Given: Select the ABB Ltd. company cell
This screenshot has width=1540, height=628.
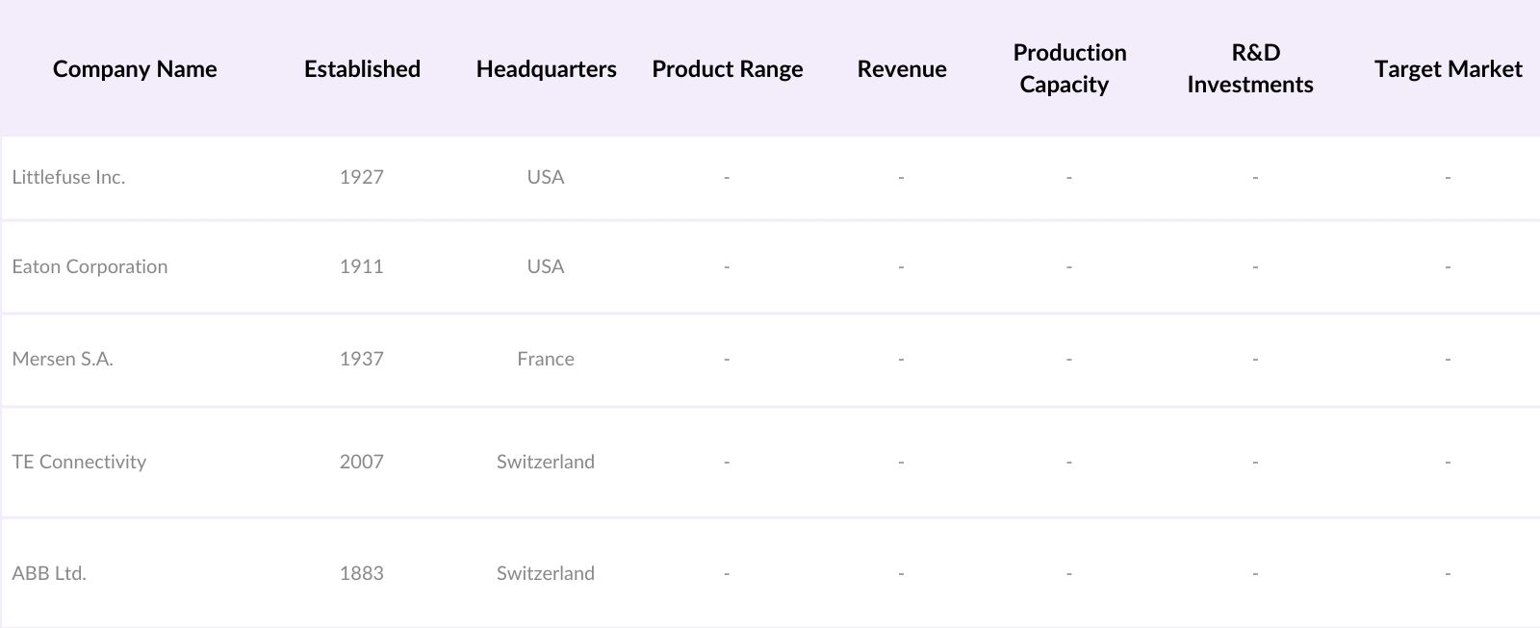Looking at the screenshot, I should coord(49,573).
